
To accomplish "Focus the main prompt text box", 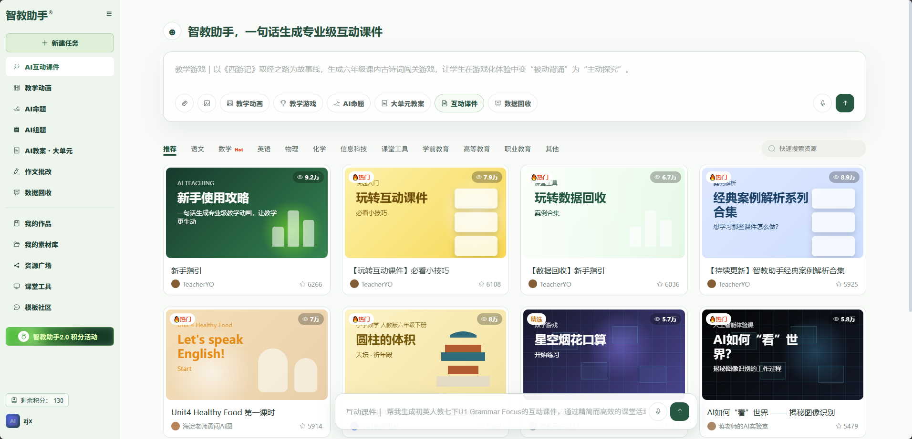I will [514, 70].
